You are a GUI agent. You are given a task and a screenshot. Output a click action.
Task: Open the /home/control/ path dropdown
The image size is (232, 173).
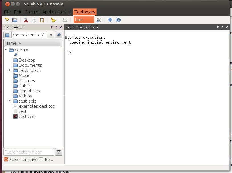pyautogui.click(x=51, y=35)
